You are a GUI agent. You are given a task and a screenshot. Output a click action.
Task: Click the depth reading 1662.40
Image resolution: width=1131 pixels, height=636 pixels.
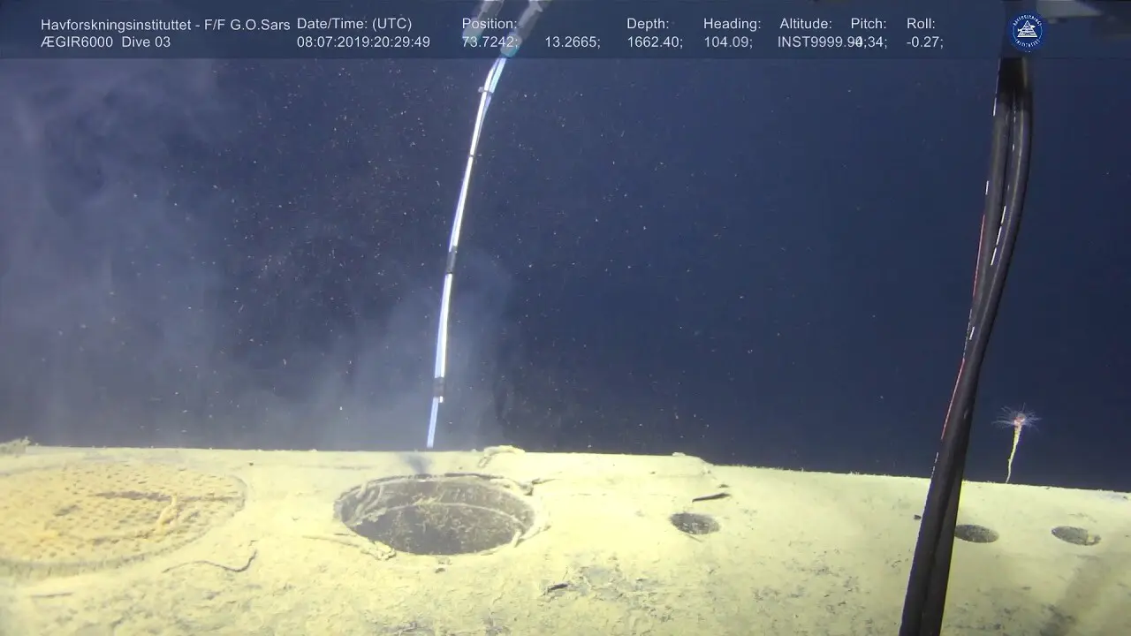coord(654,42)
